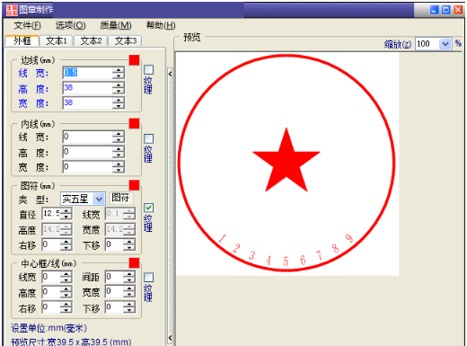Select the 外框 tab
Viewport: 467px width, 346px height.
point(22,40)
